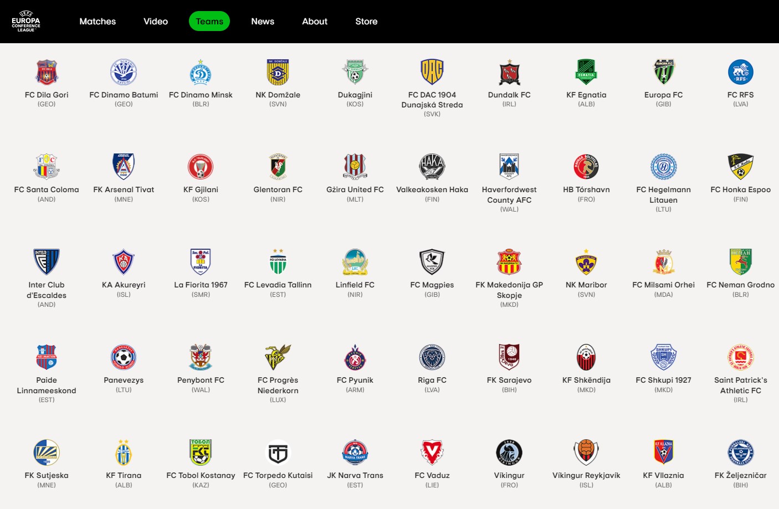Switch to the Video section

[156, 22]
